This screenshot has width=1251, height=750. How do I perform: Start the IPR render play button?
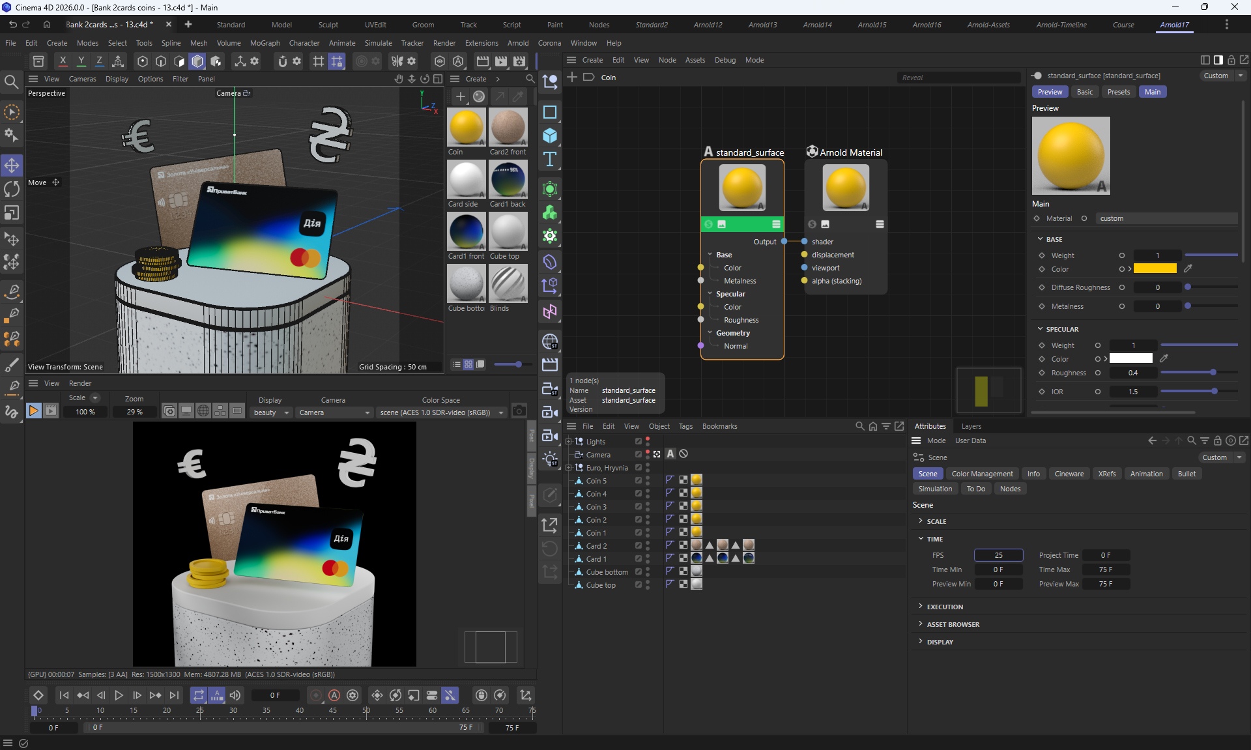coord(34,411)
